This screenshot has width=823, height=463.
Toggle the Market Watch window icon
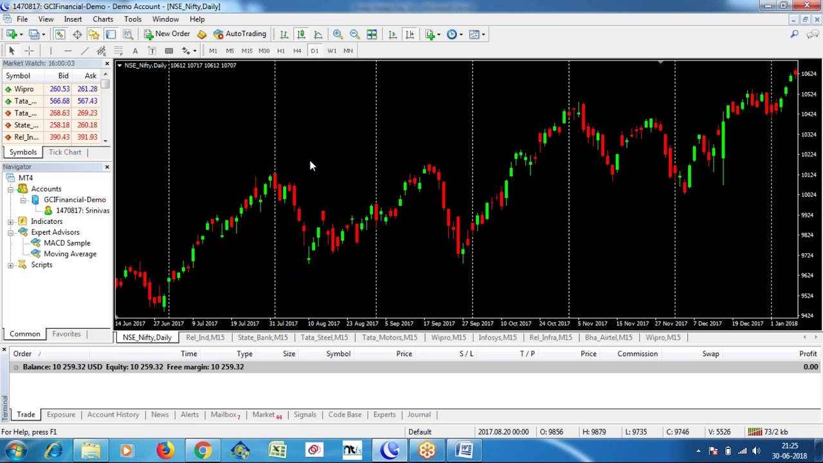click(60, 34)
